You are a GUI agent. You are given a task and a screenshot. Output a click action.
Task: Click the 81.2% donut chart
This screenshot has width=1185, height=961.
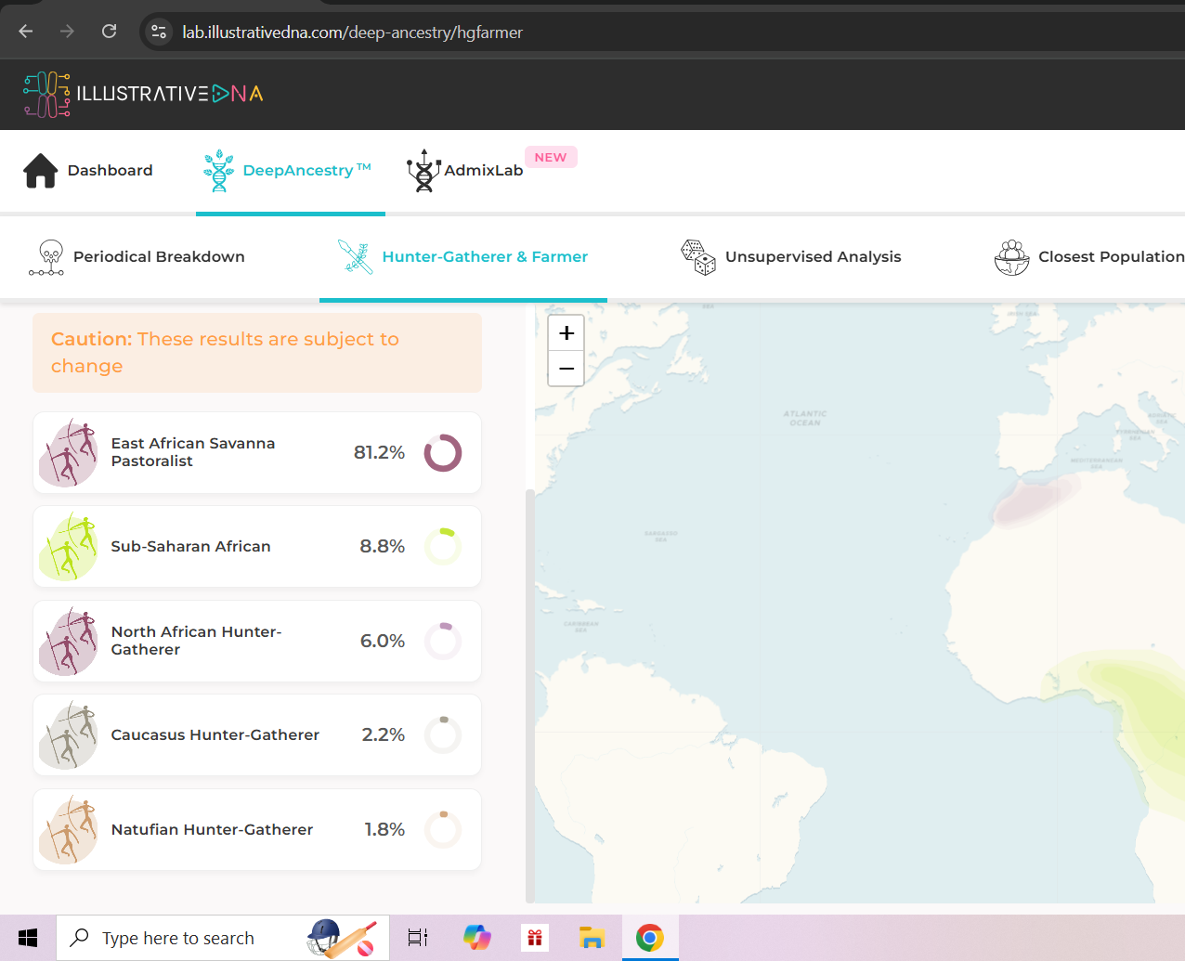pos(443,453)
